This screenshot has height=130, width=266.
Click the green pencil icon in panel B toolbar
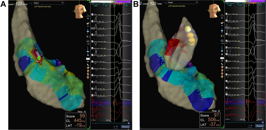pyautogui.click(x=222, y=64)
